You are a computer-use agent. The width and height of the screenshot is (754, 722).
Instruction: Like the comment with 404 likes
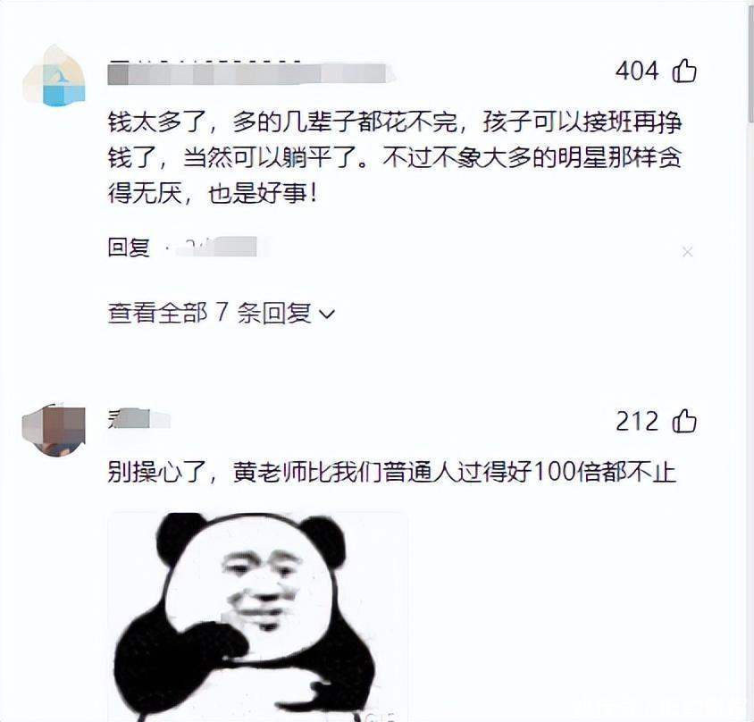684,71
